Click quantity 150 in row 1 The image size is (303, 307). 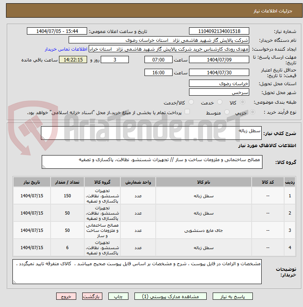point(67,196)
